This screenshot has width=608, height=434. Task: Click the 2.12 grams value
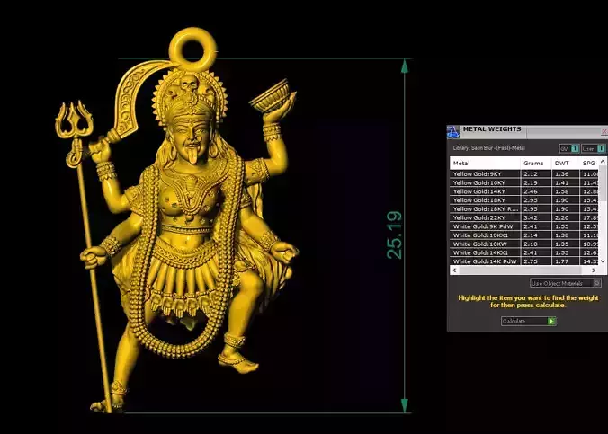click(x=531, y=174)
